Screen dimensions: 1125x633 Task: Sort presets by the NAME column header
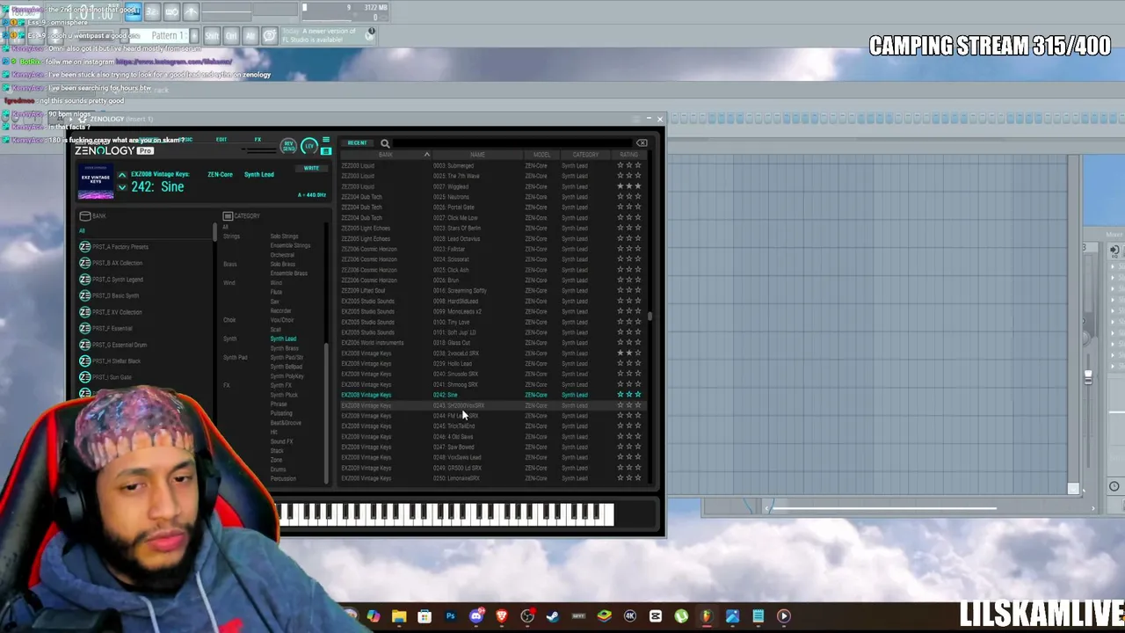tap(477, 155)
